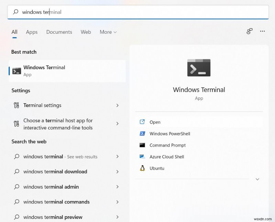Select the Web search tab

(x=86, y=32)
